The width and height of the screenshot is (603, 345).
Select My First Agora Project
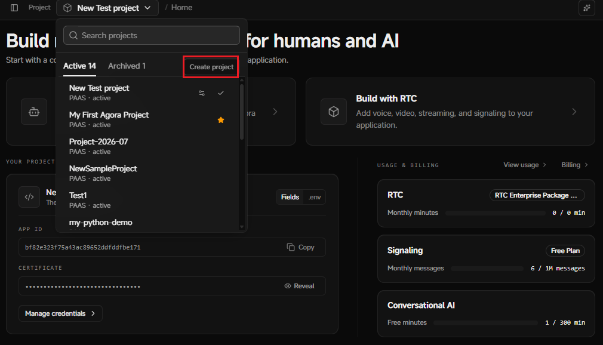[x=148, y=119]
